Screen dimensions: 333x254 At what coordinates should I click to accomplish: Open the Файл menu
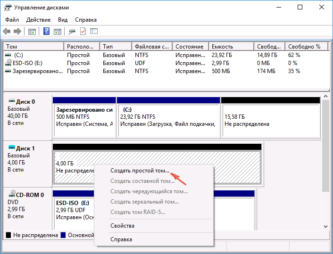[x=12, y=20]
